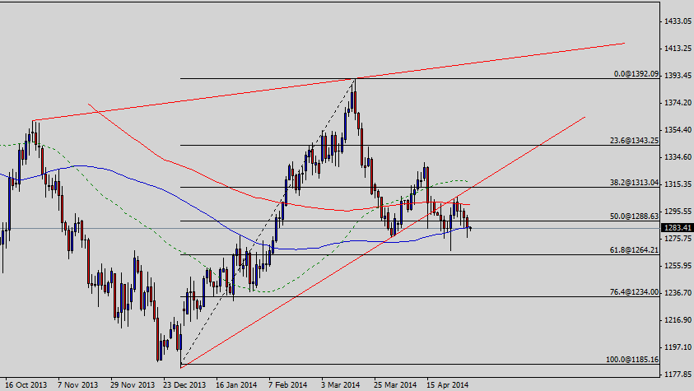Select the 23.6@1343.25 Fibonacci label
This screenshot has width=694, height=391.
coord(635,140)
